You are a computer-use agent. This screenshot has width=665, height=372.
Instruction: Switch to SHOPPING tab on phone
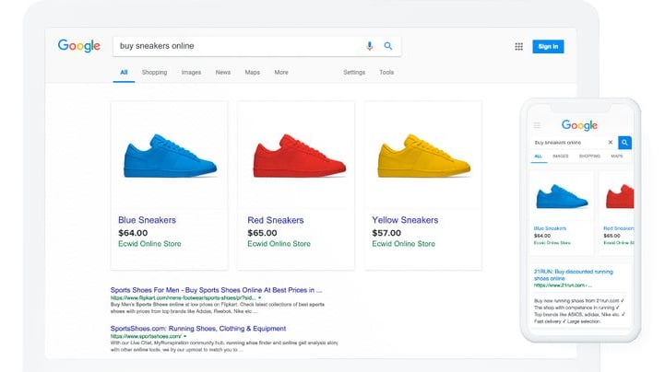pyautogui.click(x=589, y=157)
